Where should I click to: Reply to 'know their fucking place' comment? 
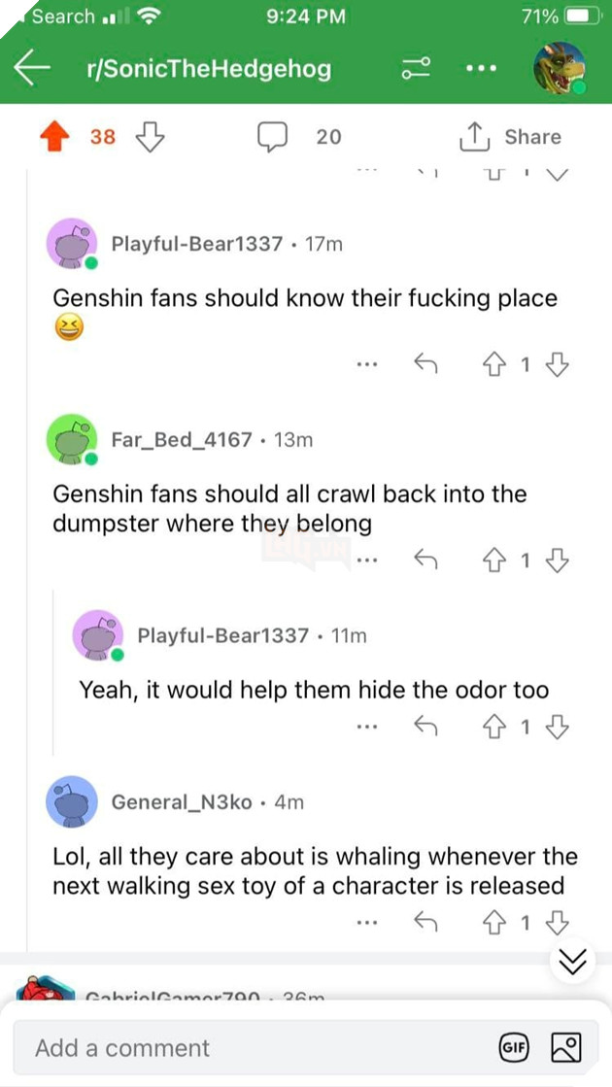coord(425,364)
